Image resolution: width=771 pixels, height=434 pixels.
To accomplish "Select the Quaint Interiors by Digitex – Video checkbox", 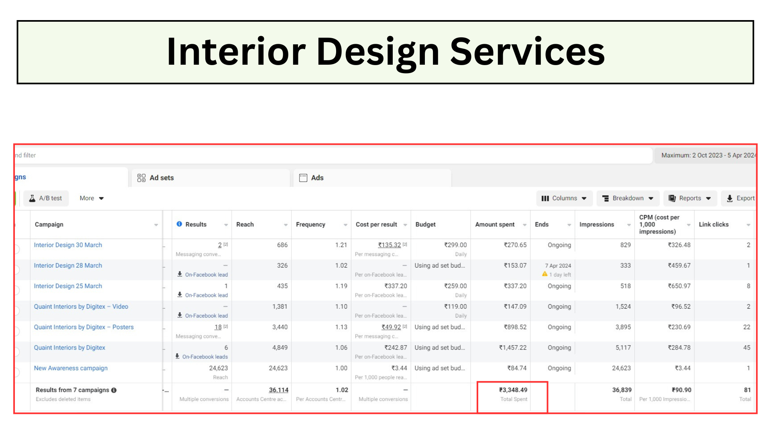I will [x=17, y=311].
